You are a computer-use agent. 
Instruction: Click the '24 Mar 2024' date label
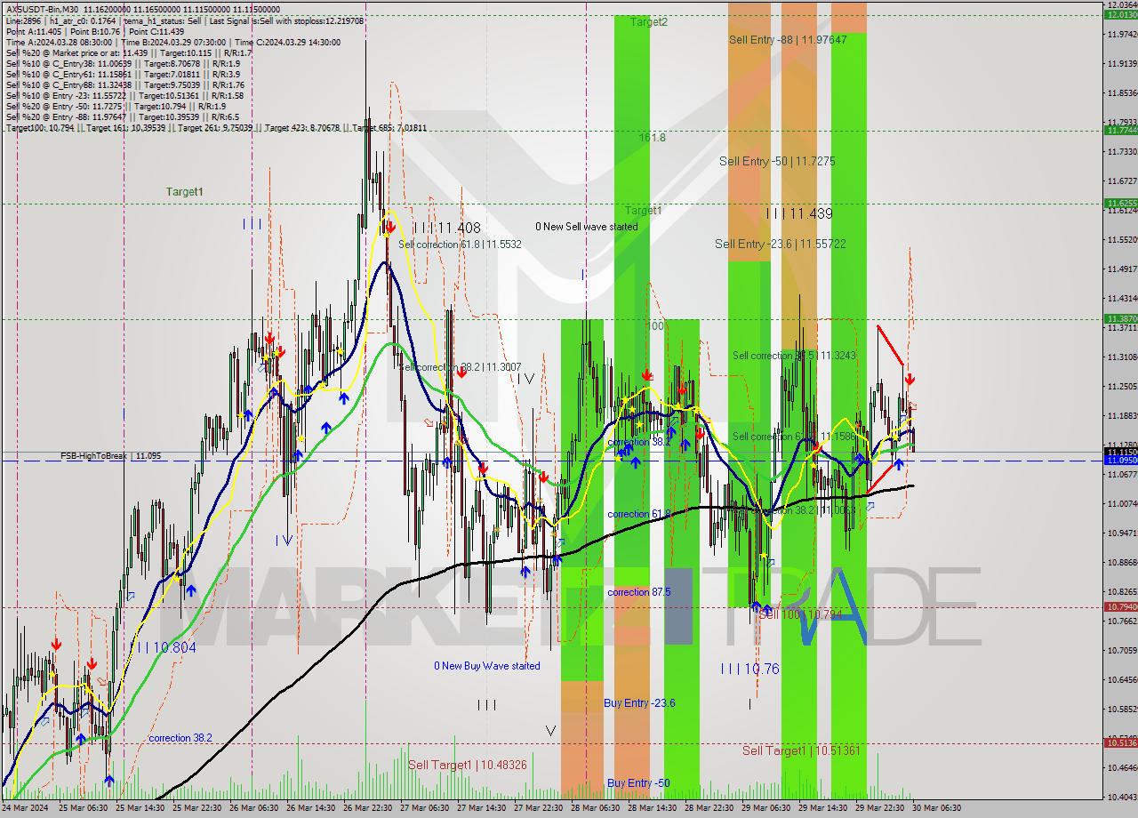pyautogui.click(x=23, y=808)
